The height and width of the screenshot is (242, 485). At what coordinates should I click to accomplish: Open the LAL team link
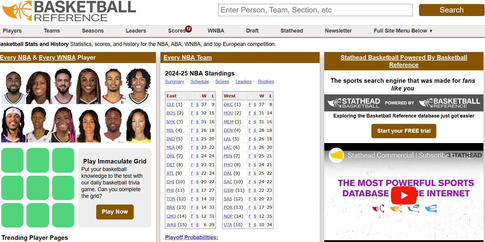227,139
